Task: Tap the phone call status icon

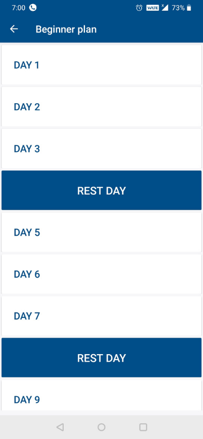Action: [x=33, y=8]
